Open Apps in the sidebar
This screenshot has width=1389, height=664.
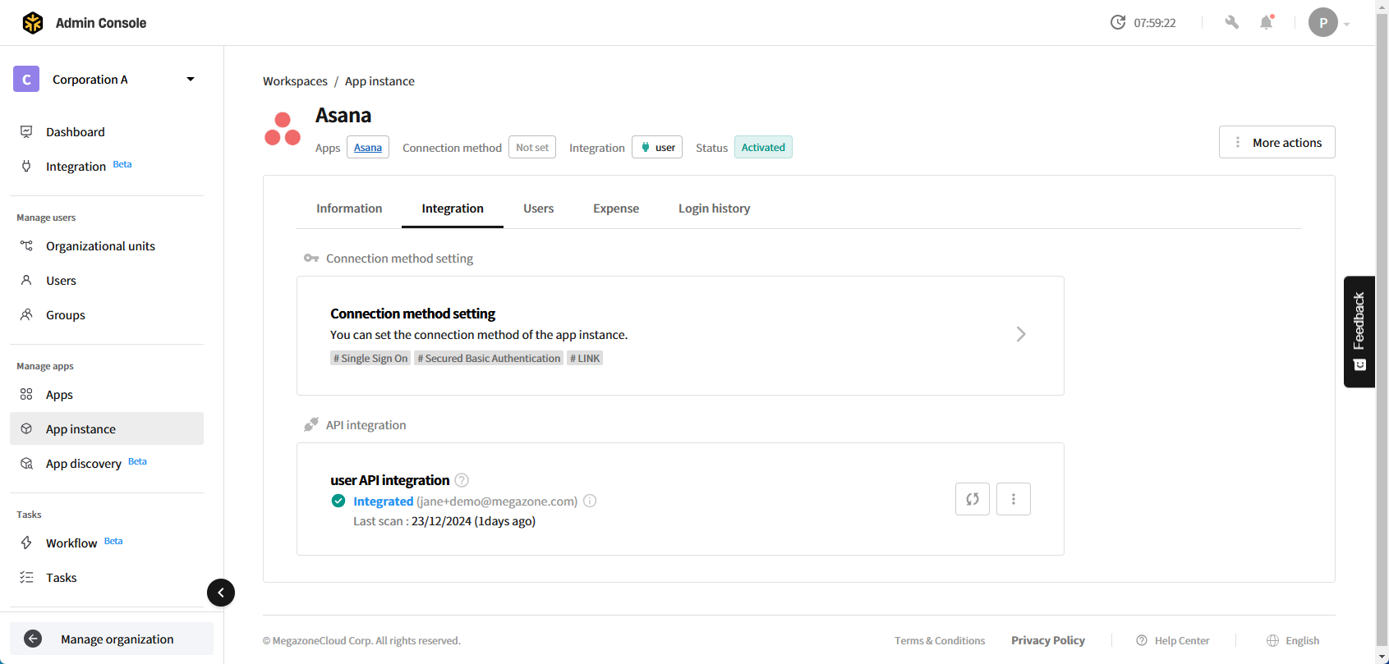click(x=107, y=395)
